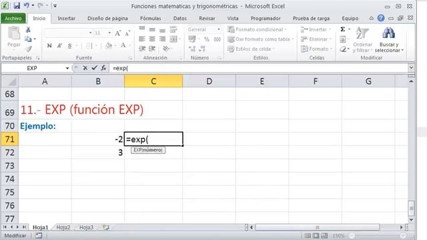Switch to the Datos tab
The height and width of the screenshot is (240, 427).
coord(180,18)
